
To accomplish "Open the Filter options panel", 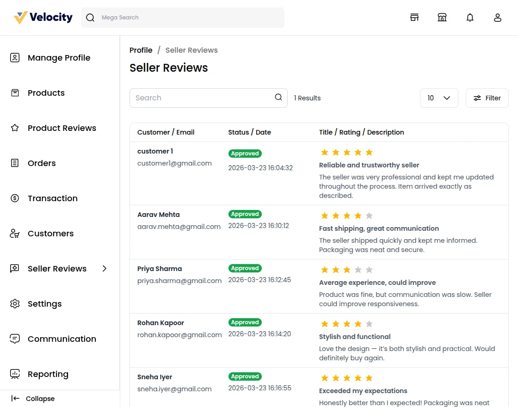I will click(x=487, y=98).
